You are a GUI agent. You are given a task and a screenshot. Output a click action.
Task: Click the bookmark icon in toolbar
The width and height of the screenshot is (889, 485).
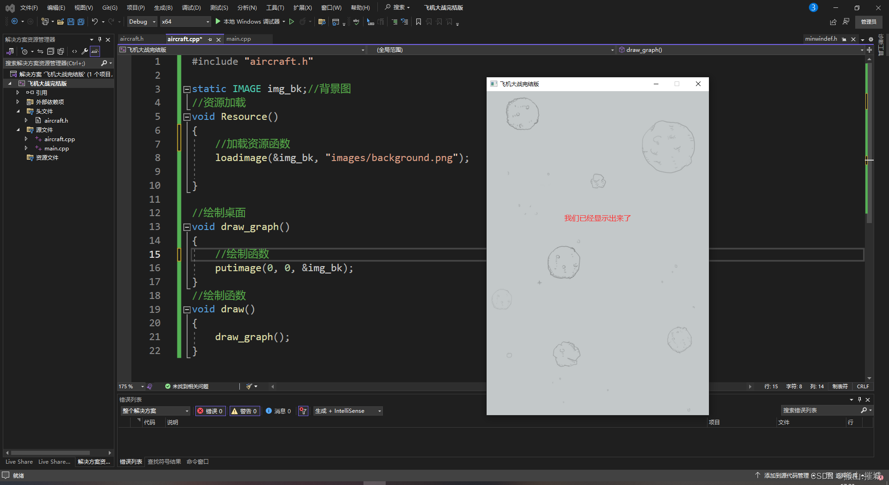pyautogui.click(x=419, y=22)
